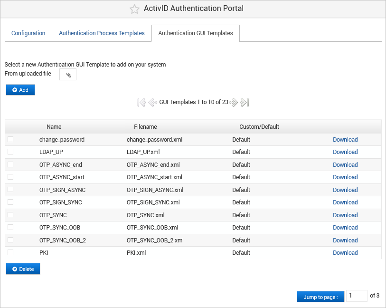This screenshot has height=308, width=386.
Task: Download the OTP_SYNC template
Action: point(345,215)
